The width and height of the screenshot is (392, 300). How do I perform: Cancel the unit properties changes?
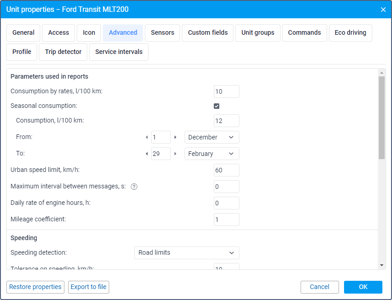(319, 287)
